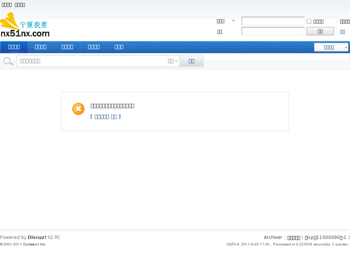Viewport: 350px width, 262px height.
Task: Click the gray login button beside the password field
Action: pos(320,31)
